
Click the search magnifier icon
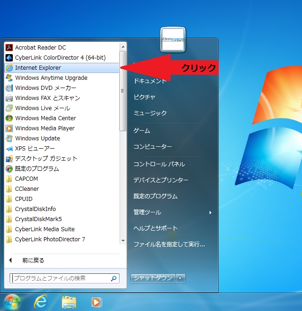coord(113,278)
